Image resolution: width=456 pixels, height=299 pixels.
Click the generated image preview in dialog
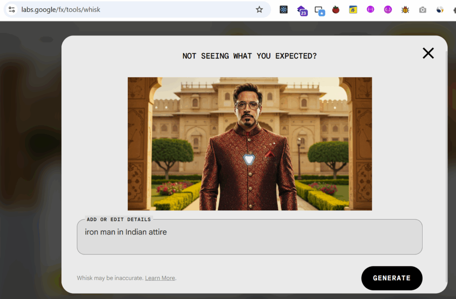pyautogui.click(x=249, y=143)
